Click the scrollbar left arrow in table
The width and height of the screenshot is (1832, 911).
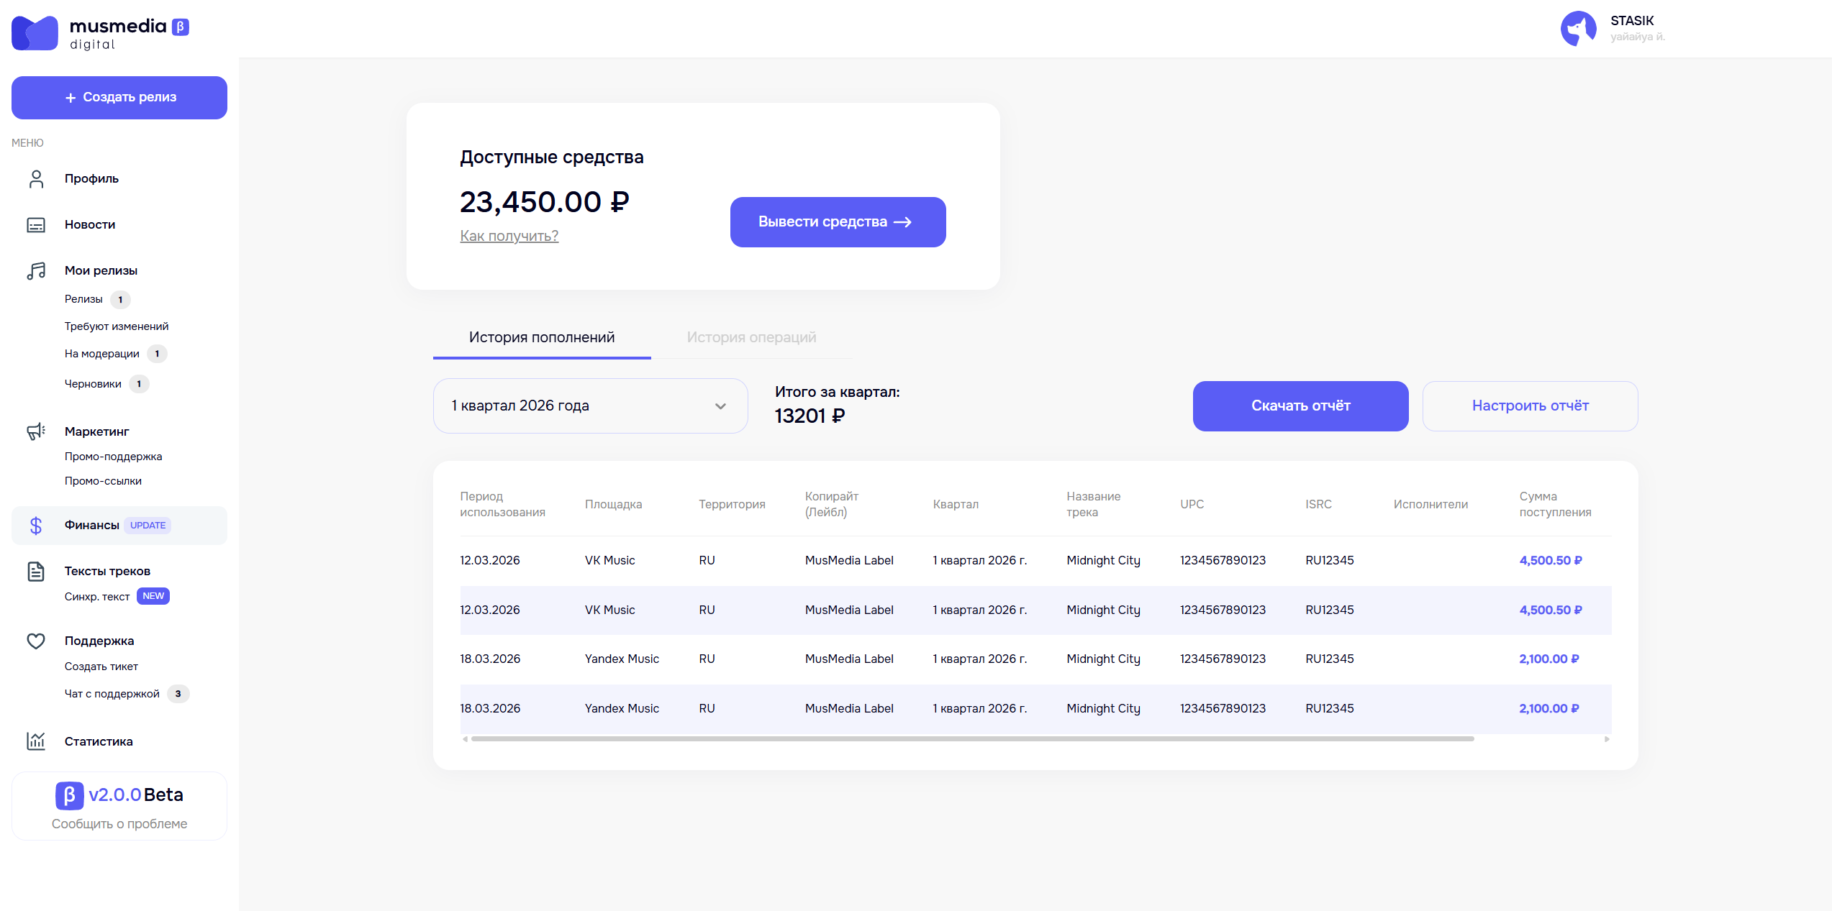tap(465, 739)
